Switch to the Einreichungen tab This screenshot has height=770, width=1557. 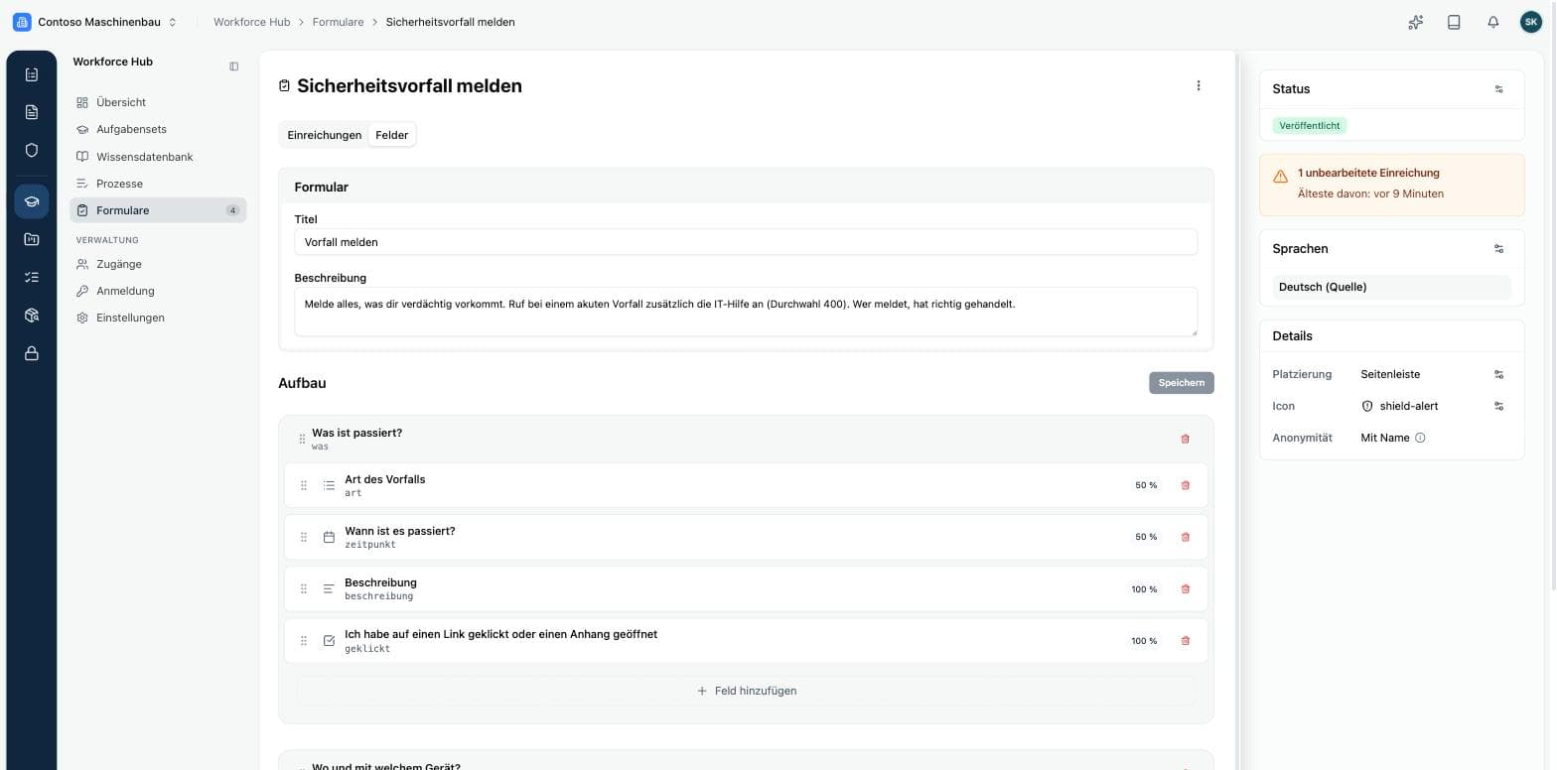[x=325, y=135]
